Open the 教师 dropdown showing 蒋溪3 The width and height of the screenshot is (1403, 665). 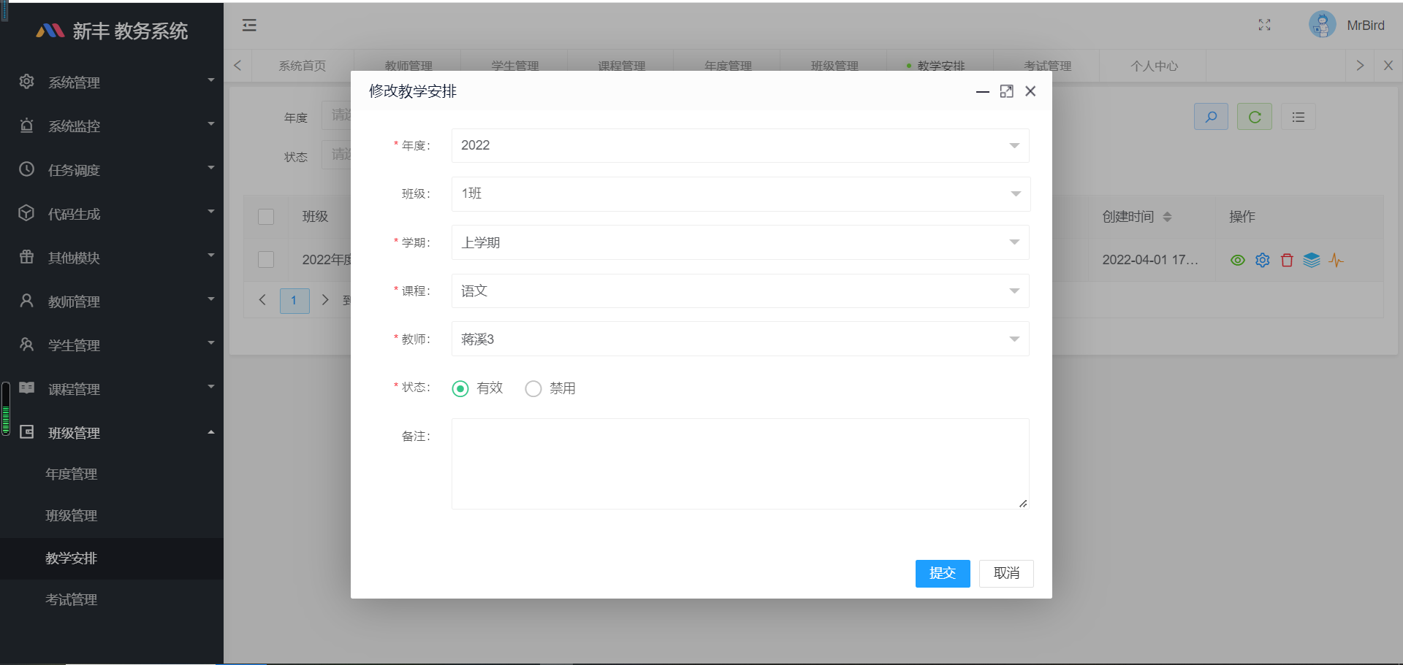pyautogui.click(x=740, y=339)
